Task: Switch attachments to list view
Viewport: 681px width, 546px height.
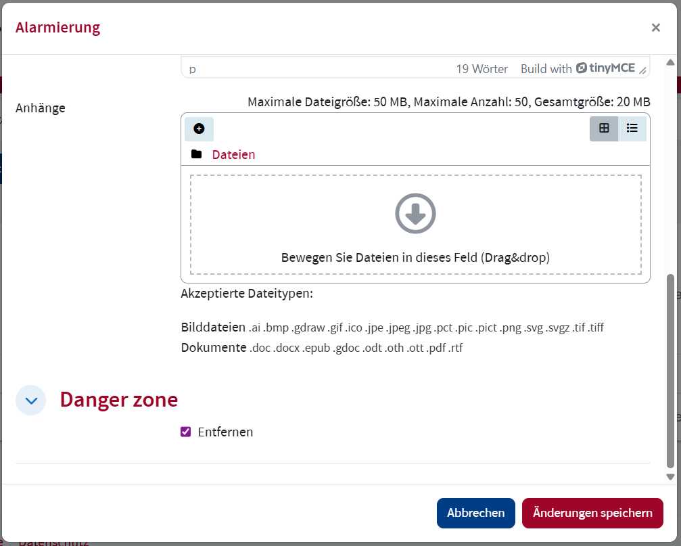Action: point(632,128)
